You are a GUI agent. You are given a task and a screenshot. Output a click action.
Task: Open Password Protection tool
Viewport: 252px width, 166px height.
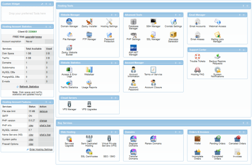point(109,37)
